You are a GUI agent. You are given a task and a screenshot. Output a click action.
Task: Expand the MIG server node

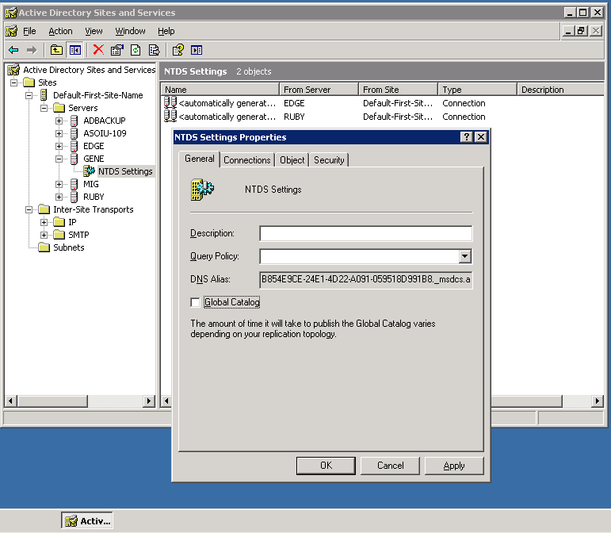tap(59, 184)
